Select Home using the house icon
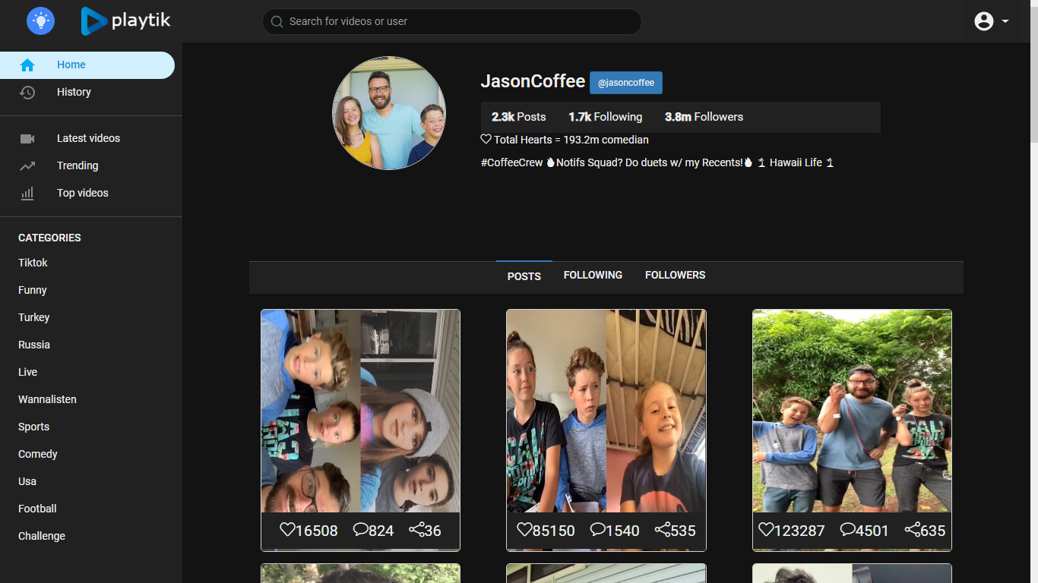This screenshot has height=583, width=1038. coord(27,65)
